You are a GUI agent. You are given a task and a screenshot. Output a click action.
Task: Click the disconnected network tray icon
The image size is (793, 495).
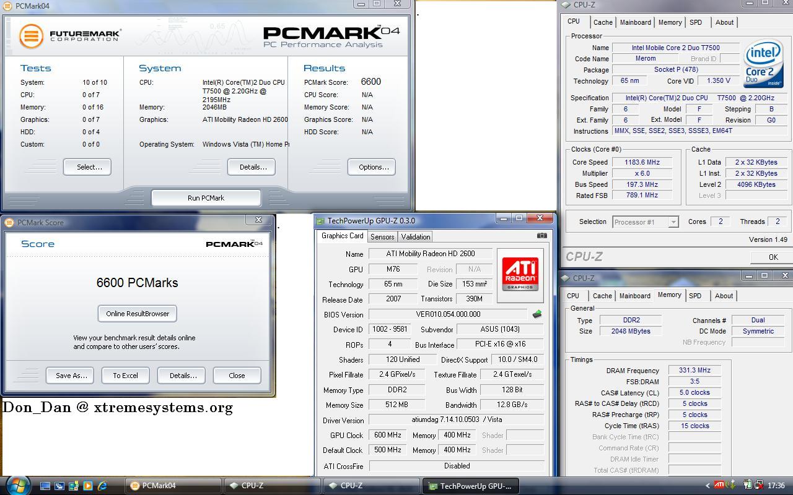pos(758,485)
